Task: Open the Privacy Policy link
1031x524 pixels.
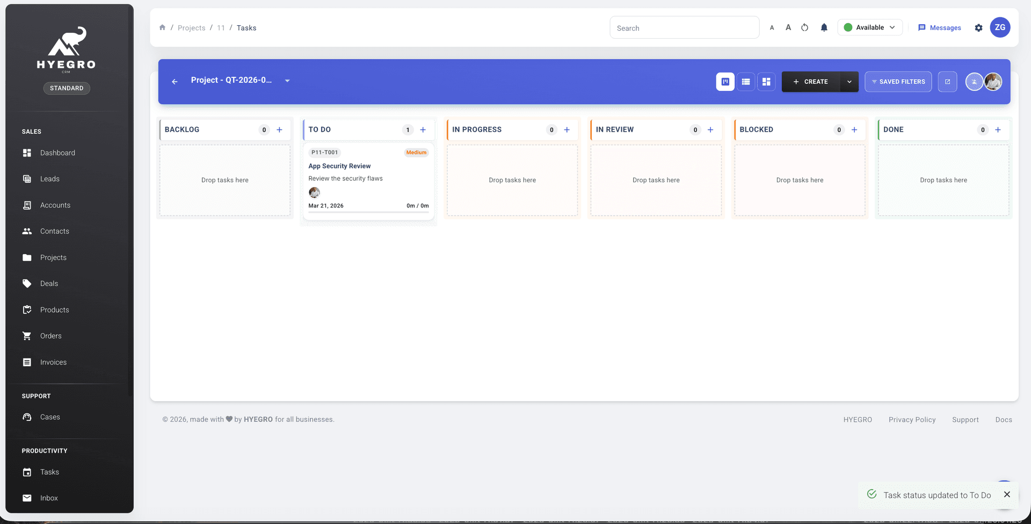Action: click(912, 419)
